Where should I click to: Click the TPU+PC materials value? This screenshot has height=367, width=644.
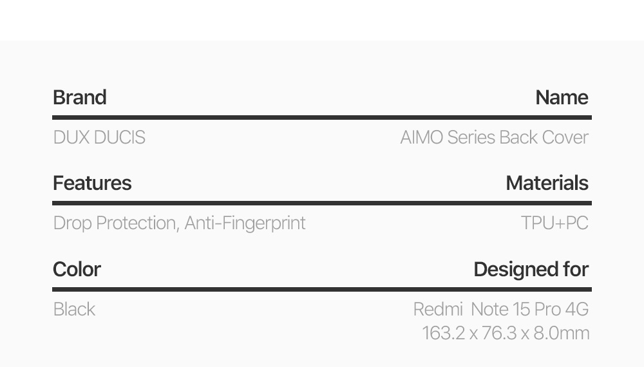(x=554, y=223)
